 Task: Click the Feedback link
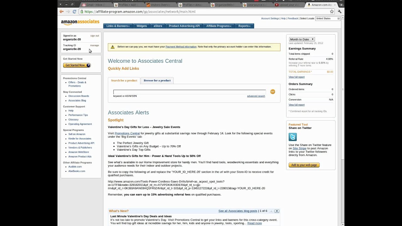293,19
